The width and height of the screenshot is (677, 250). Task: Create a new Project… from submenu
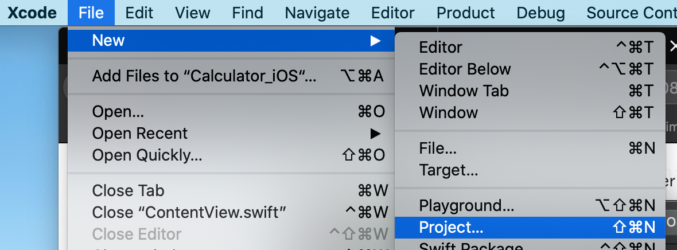(452, 227)
